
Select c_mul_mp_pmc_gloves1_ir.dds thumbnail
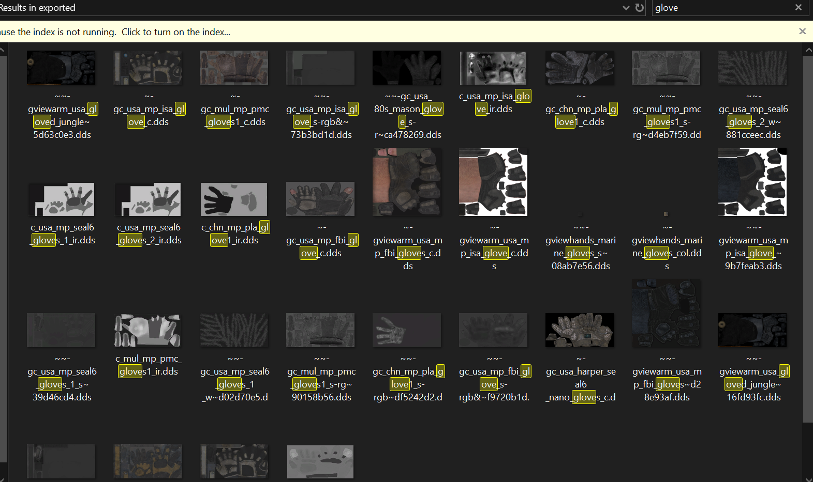point(148,330)
